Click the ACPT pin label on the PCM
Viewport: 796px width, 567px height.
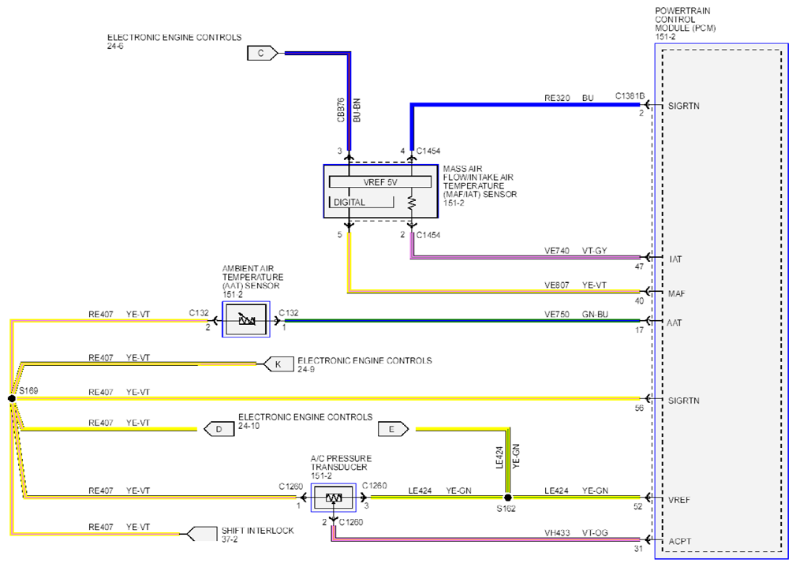[x=679, y=541]
